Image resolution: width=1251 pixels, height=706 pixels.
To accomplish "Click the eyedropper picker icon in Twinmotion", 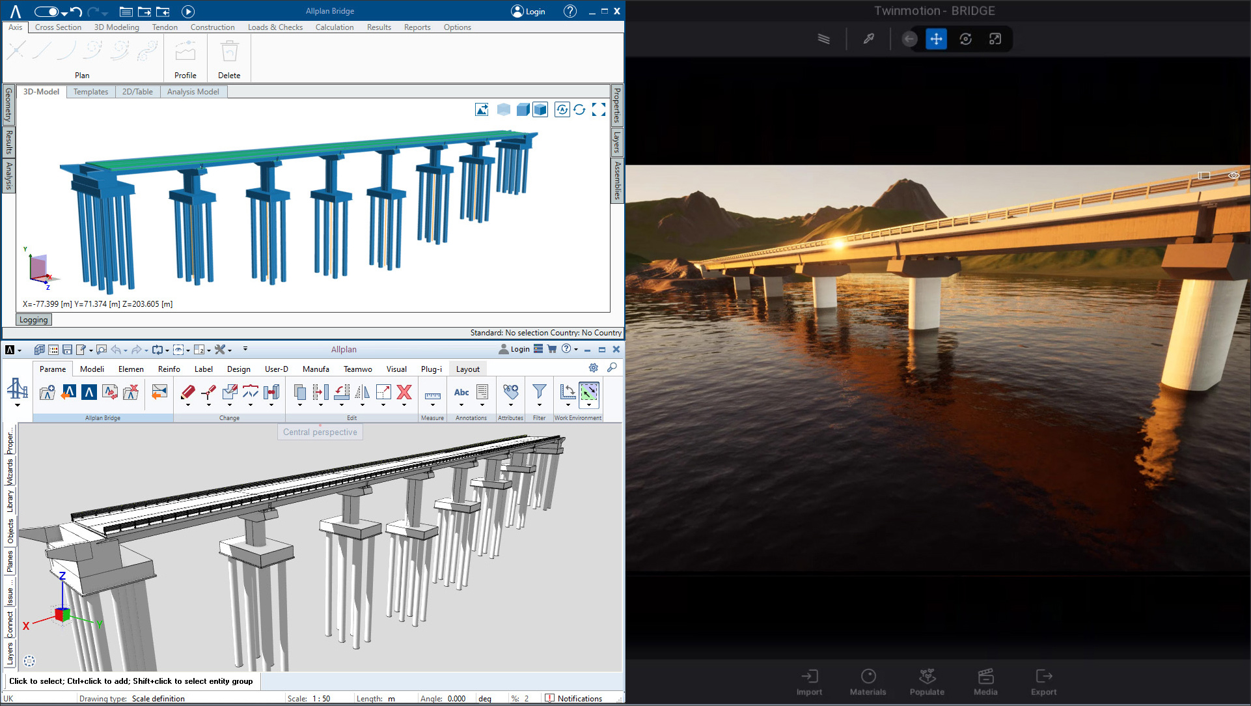I will 868,39.
